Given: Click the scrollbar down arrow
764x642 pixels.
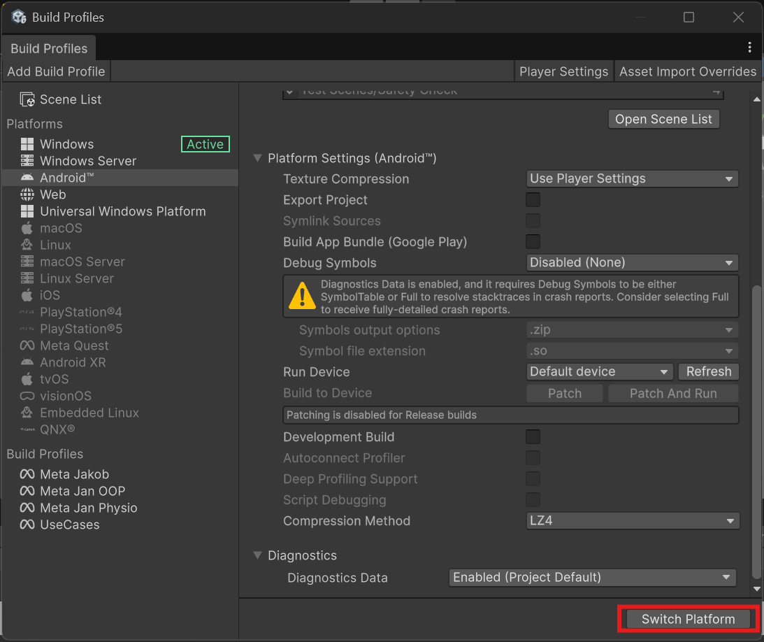Looking at the screenshot, I should (756, 589).
